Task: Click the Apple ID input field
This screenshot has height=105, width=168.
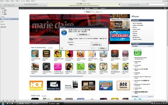Action: pyautogui.click(x=83, y=42)
